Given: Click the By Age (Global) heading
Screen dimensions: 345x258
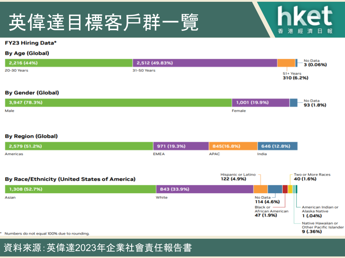Looking at the screenshot, I should tap(27, 53).
